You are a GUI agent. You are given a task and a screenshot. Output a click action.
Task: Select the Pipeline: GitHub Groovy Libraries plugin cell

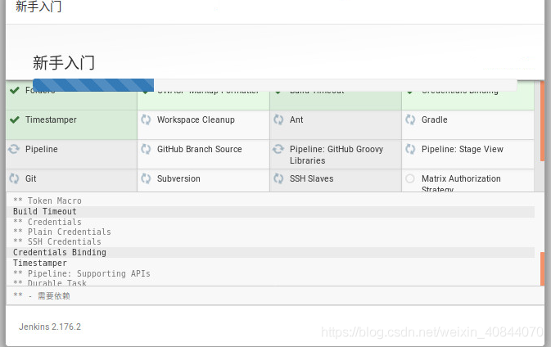[335, 155]
